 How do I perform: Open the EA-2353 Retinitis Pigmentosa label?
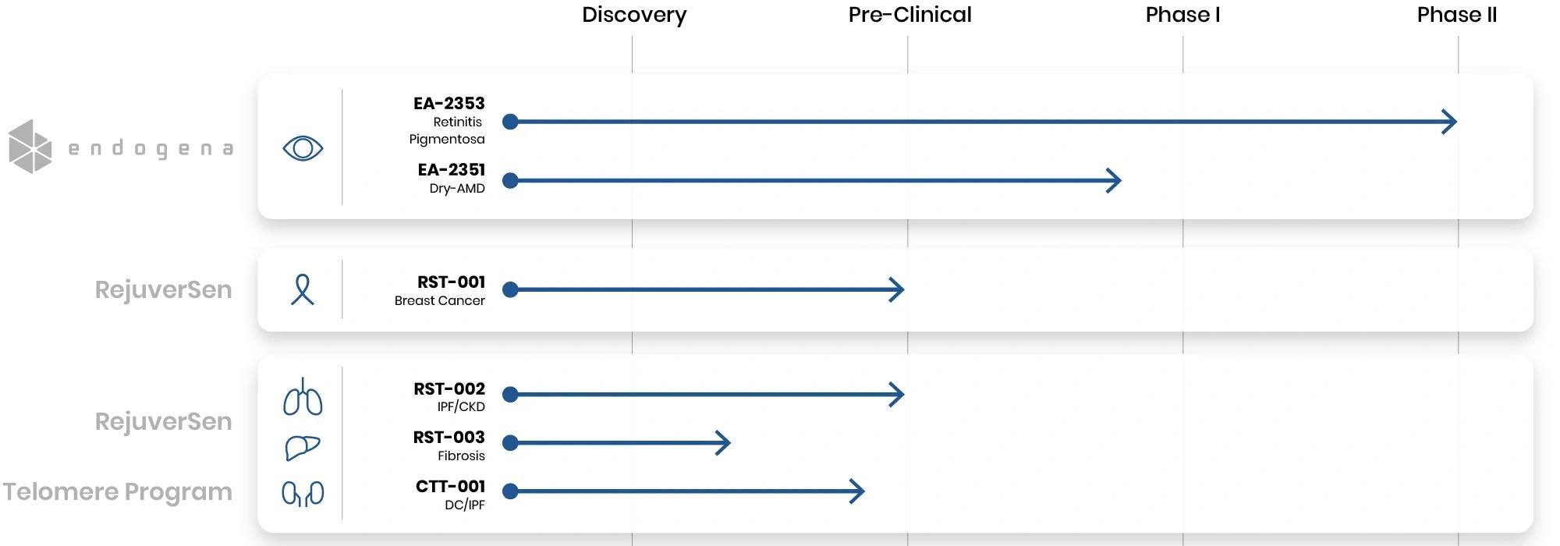(x=447, y=121)
